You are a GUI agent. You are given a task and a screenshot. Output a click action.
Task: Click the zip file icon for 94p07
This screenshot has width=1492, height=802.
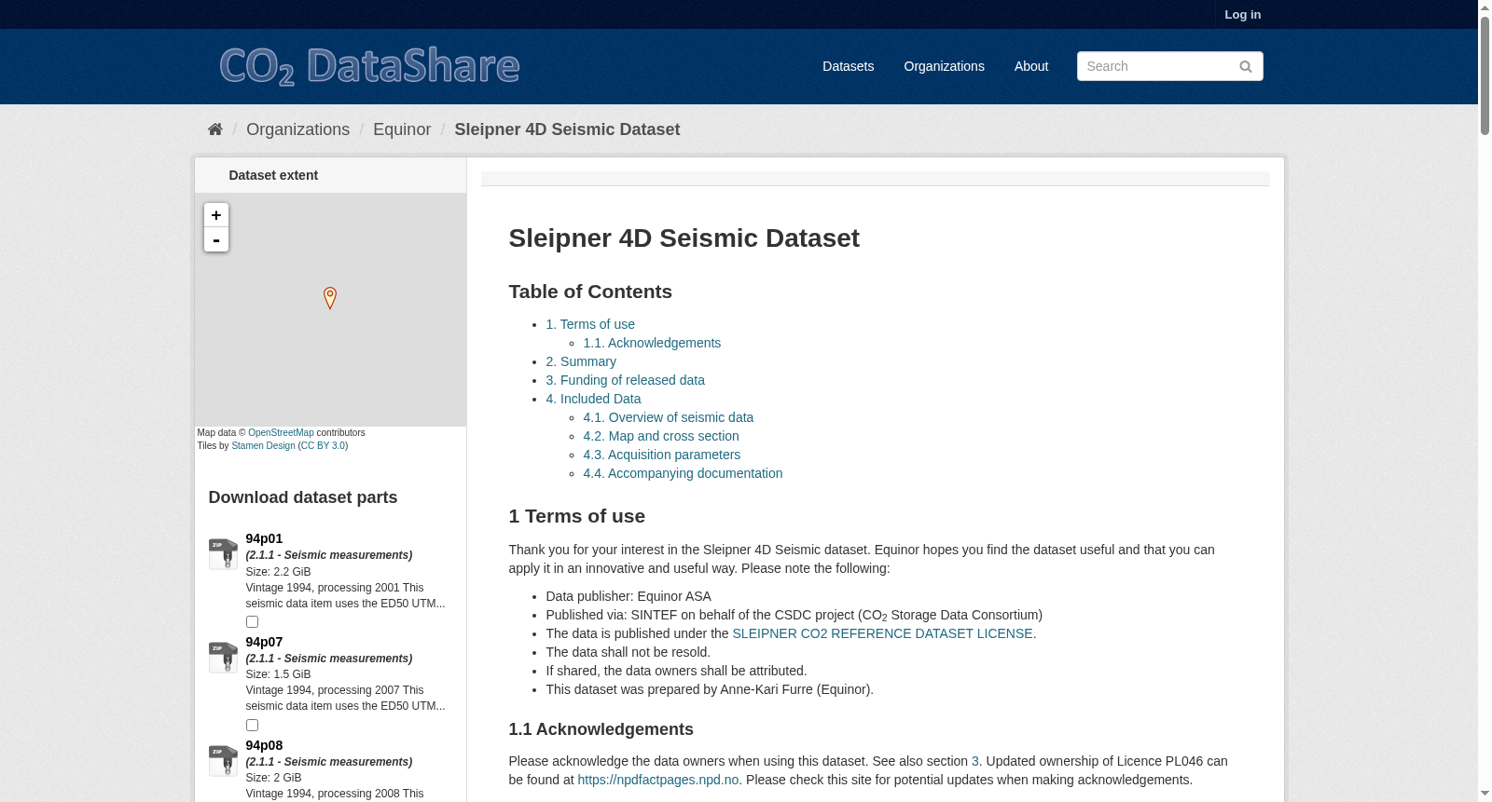[x=223, y=658]
